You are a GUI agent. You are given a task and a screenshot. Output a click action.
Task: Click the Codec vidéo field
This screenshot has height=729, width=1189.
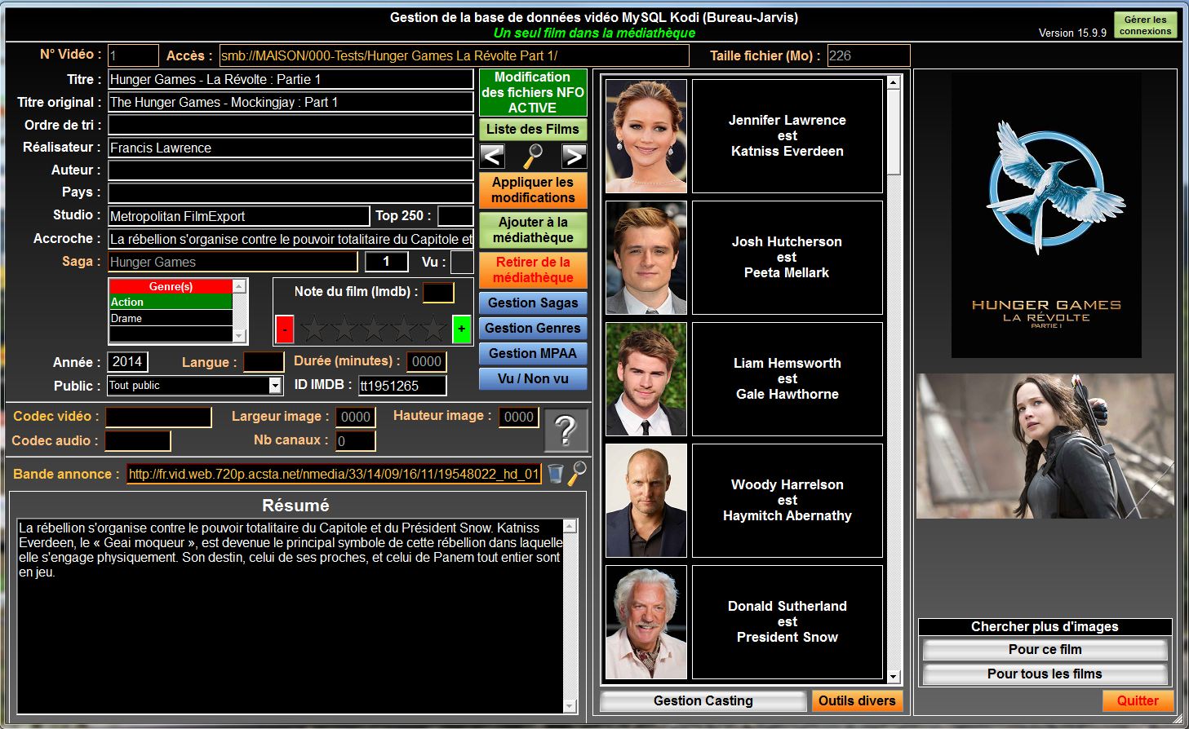(158, 417)
